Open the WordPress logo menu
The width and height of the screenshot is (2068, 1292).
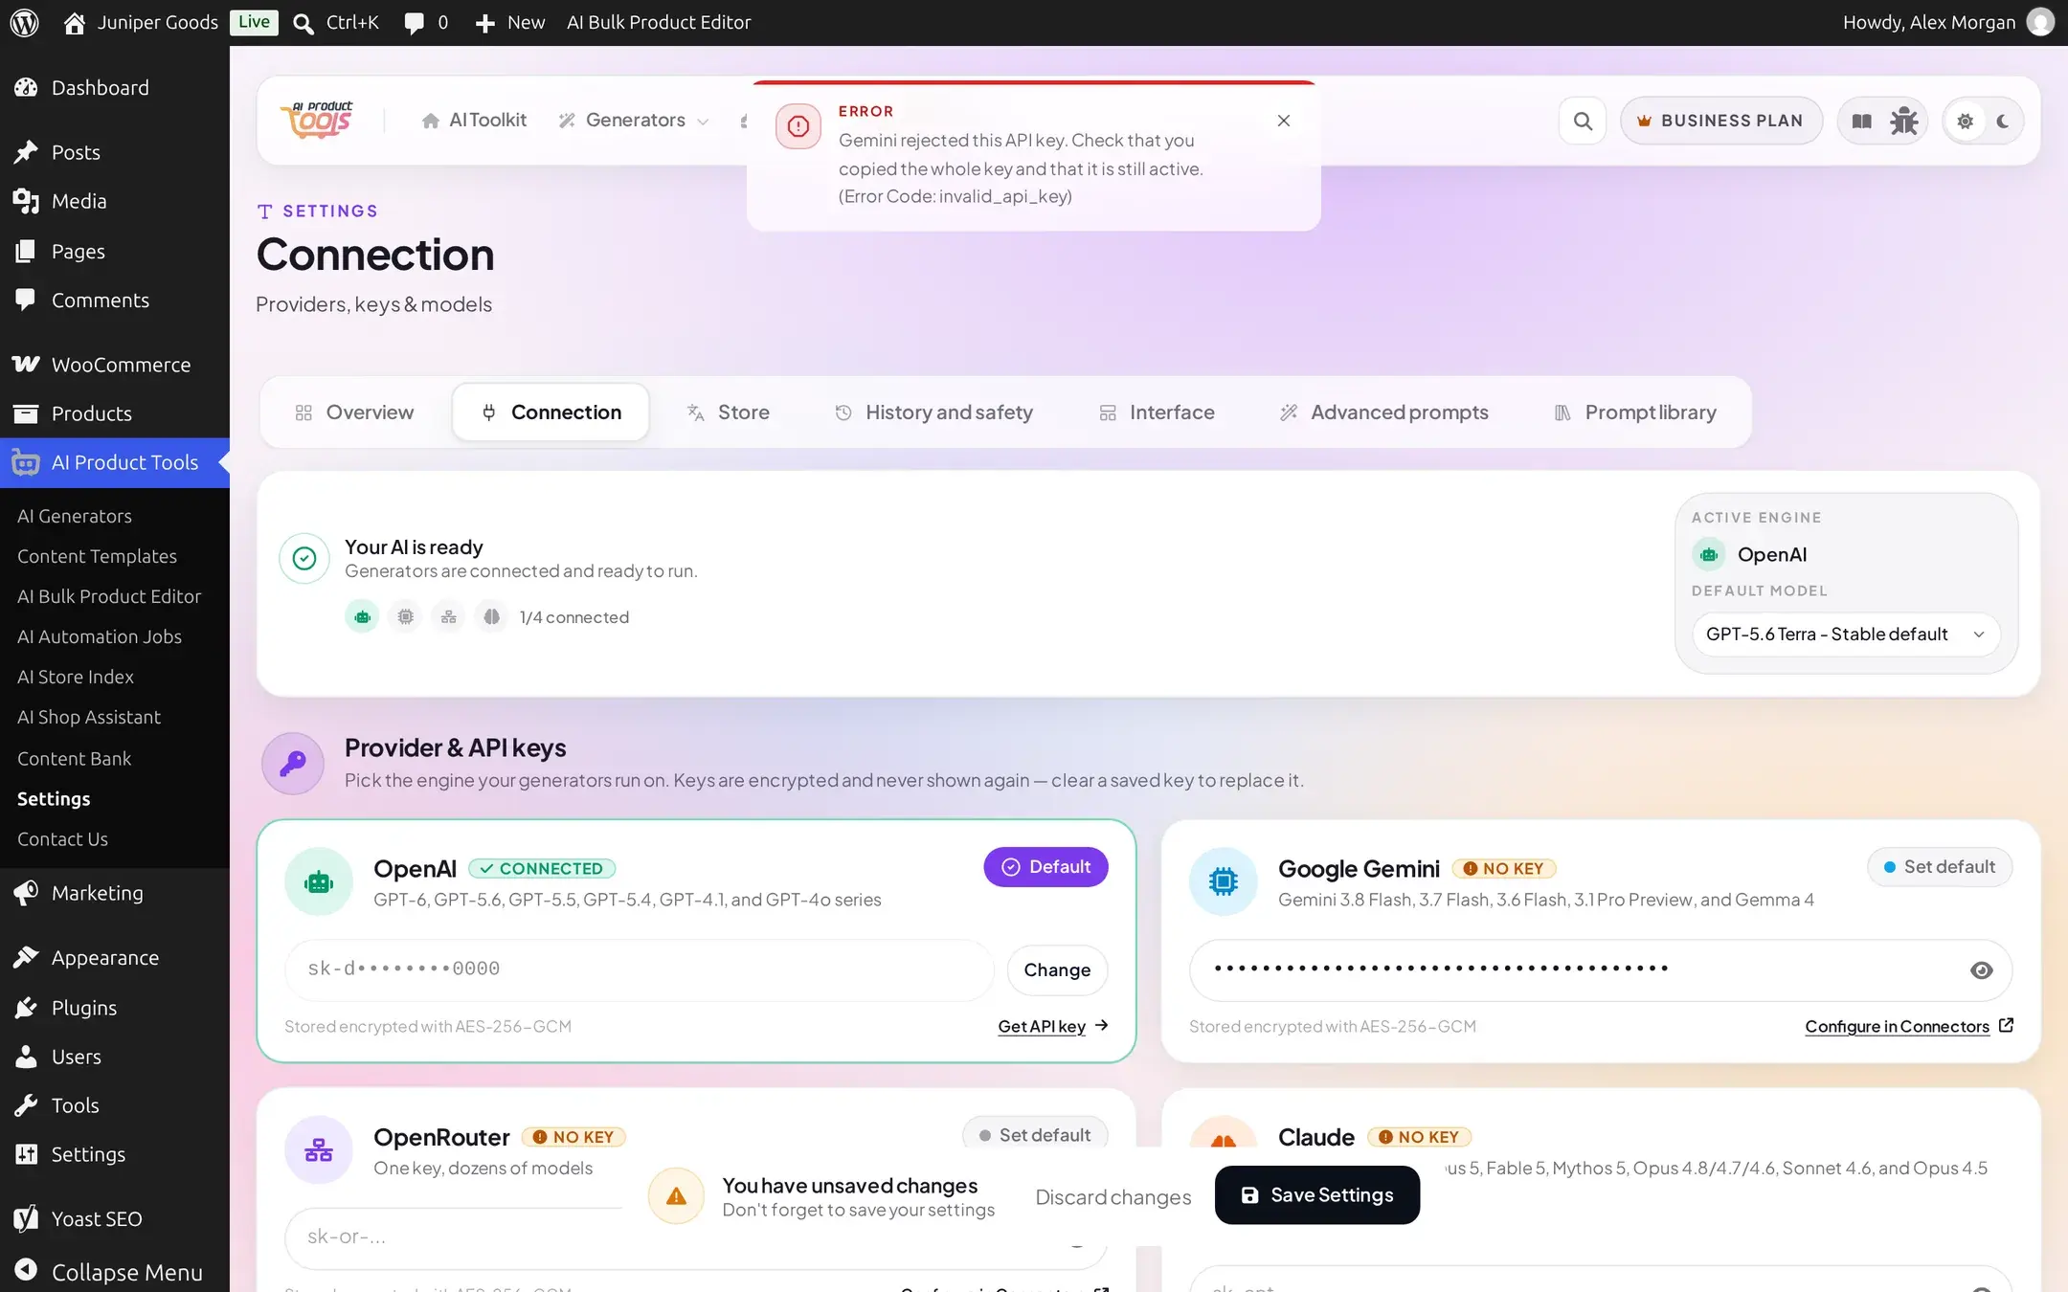click(24, 22)
